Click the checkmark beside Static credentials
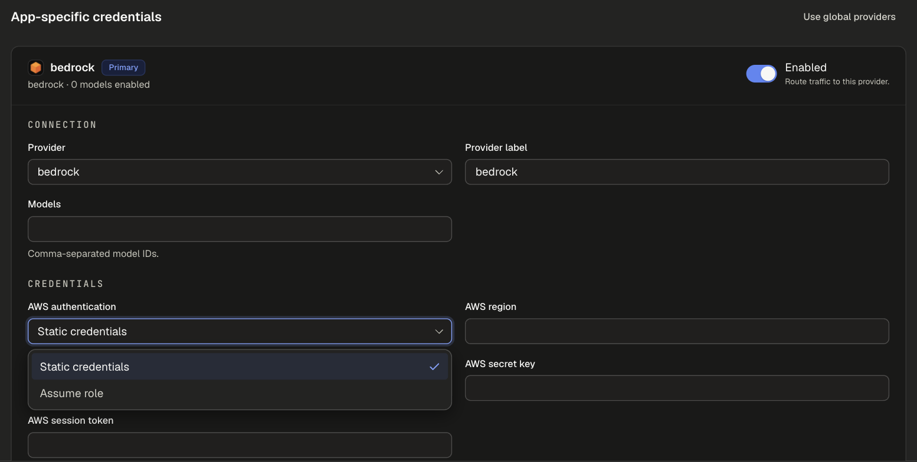917x462 pixels. click(434, 367)
